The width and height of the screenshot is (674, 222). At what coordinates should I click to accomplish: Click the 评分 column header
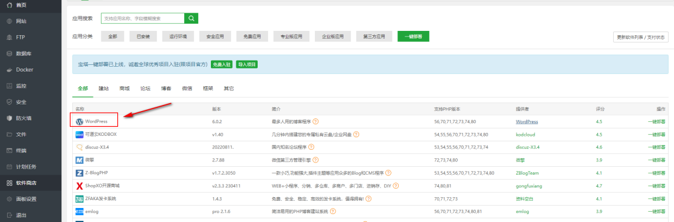coord(600,109)
